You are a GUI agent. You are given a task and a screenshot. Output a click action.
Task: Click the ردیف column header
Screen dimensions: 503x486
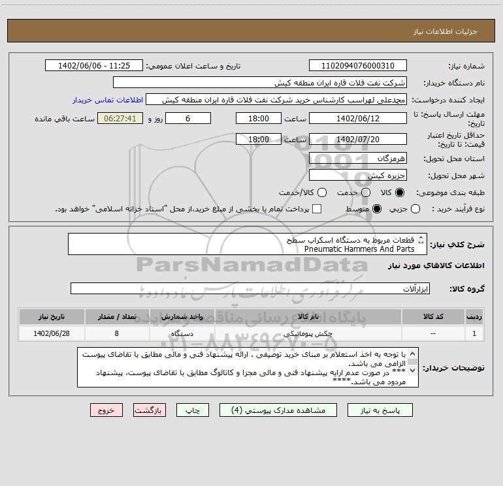(474, 316)
